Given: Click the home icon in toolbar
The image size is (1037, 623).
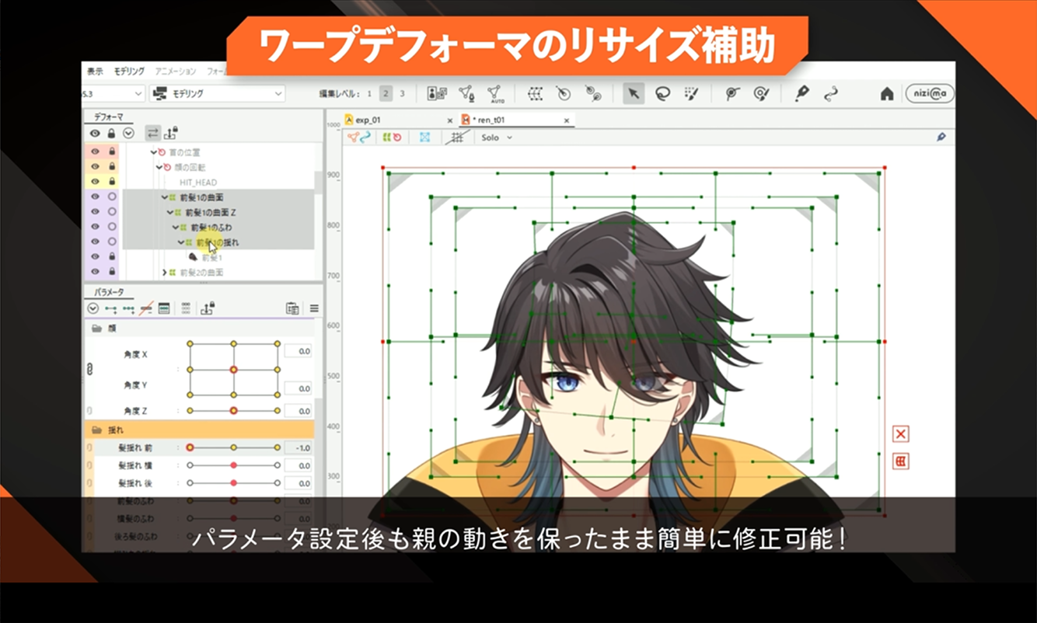Looking at the screenshot, I should [886, 94].
